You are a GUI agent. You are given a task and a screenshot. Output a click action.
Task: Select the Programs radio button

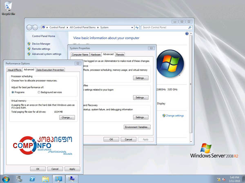point(13,92)
